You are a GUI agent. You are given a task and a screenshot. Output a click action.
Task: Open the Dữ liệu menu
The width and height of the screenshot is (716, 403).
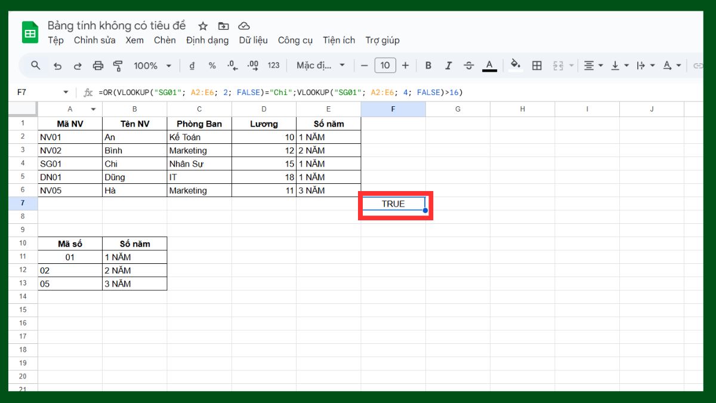tap(253, 40)
